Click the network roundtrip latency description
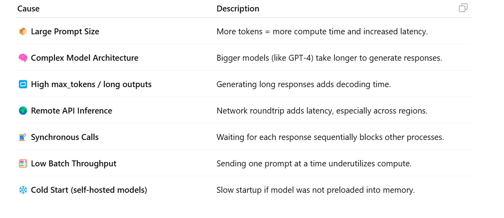 point(322,111)
